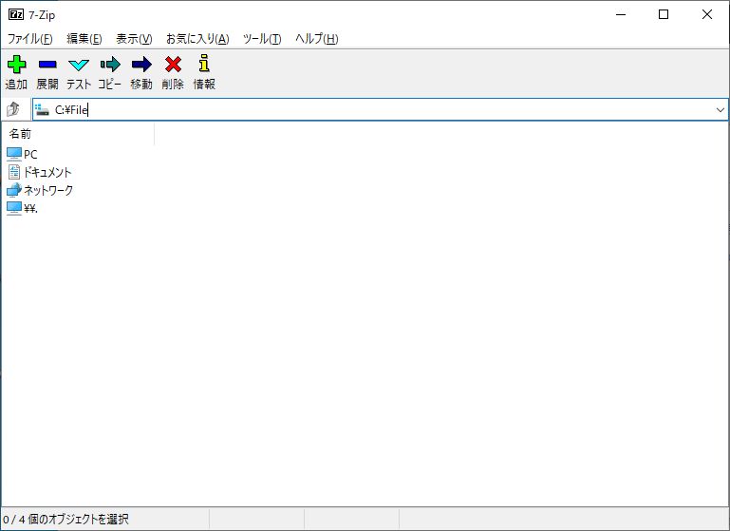730x531 pixels.
Task: Click the コピー (Copy) arrow icon
Action: [110, 65]
